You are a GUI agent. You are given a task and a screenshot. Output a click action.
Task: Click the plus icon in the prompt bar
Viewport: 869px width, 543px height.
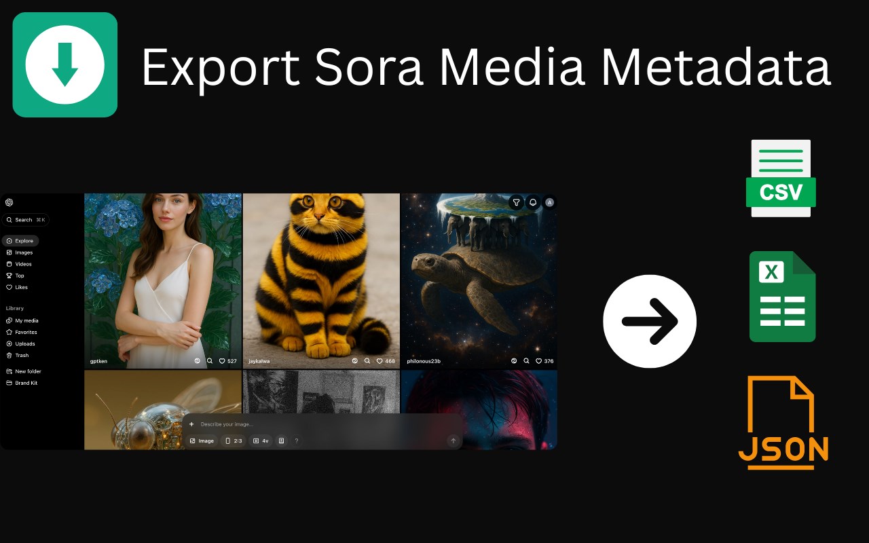191,424
